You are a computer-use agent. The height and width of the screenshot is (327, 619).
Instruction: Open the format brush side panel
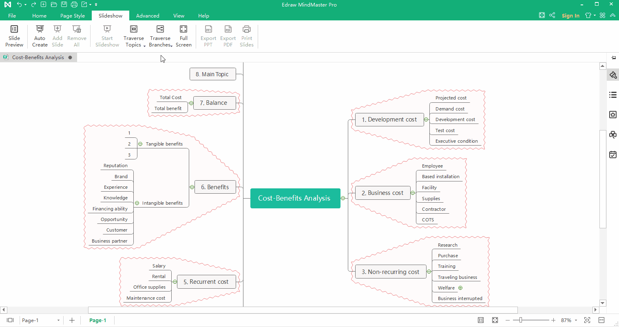612,75
